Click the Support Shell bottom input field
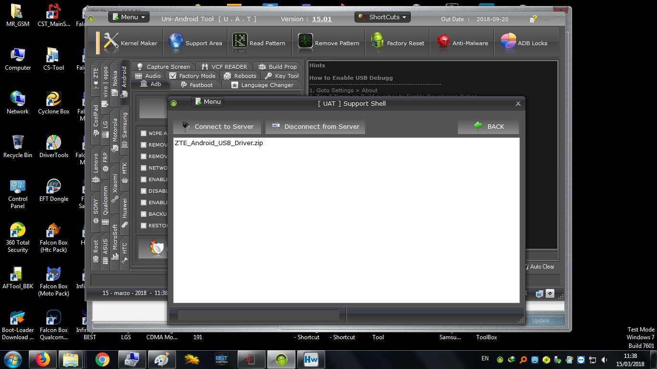657x369 pixels. [258, 315]
